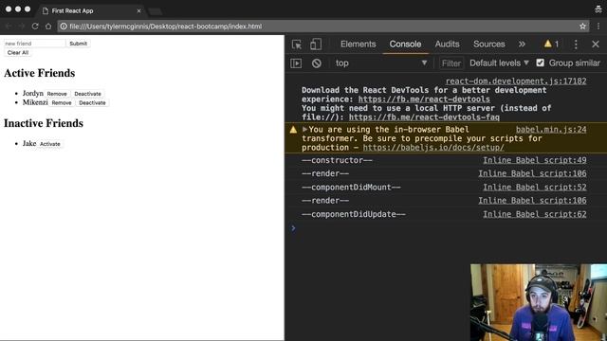Close the First React App tab
Screen dimensions: 607x341
[138, 10]
